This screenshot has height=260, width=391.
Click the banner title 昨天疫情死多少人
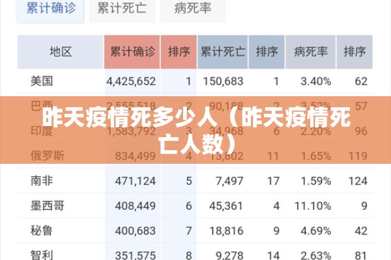(x=130, y=118)
